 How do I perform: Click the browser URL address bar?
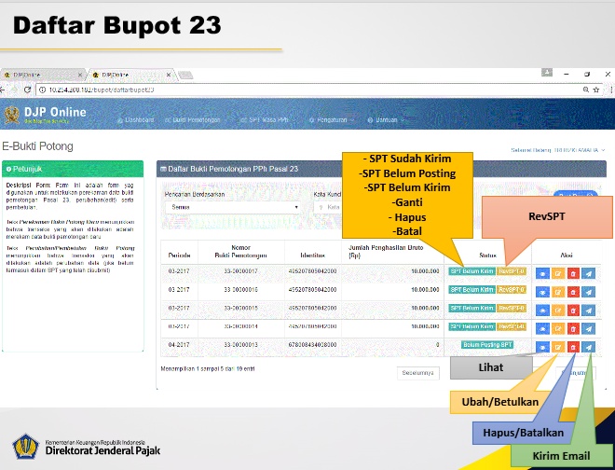point(280,90)
